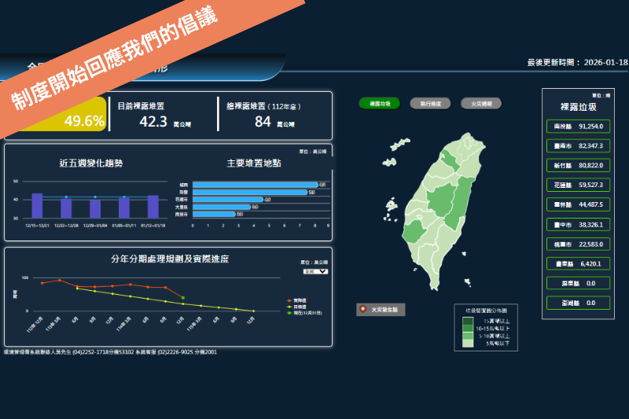Switch to 火災通報 map view tab
Screen dimensions: 629x419
click(481, 103)
